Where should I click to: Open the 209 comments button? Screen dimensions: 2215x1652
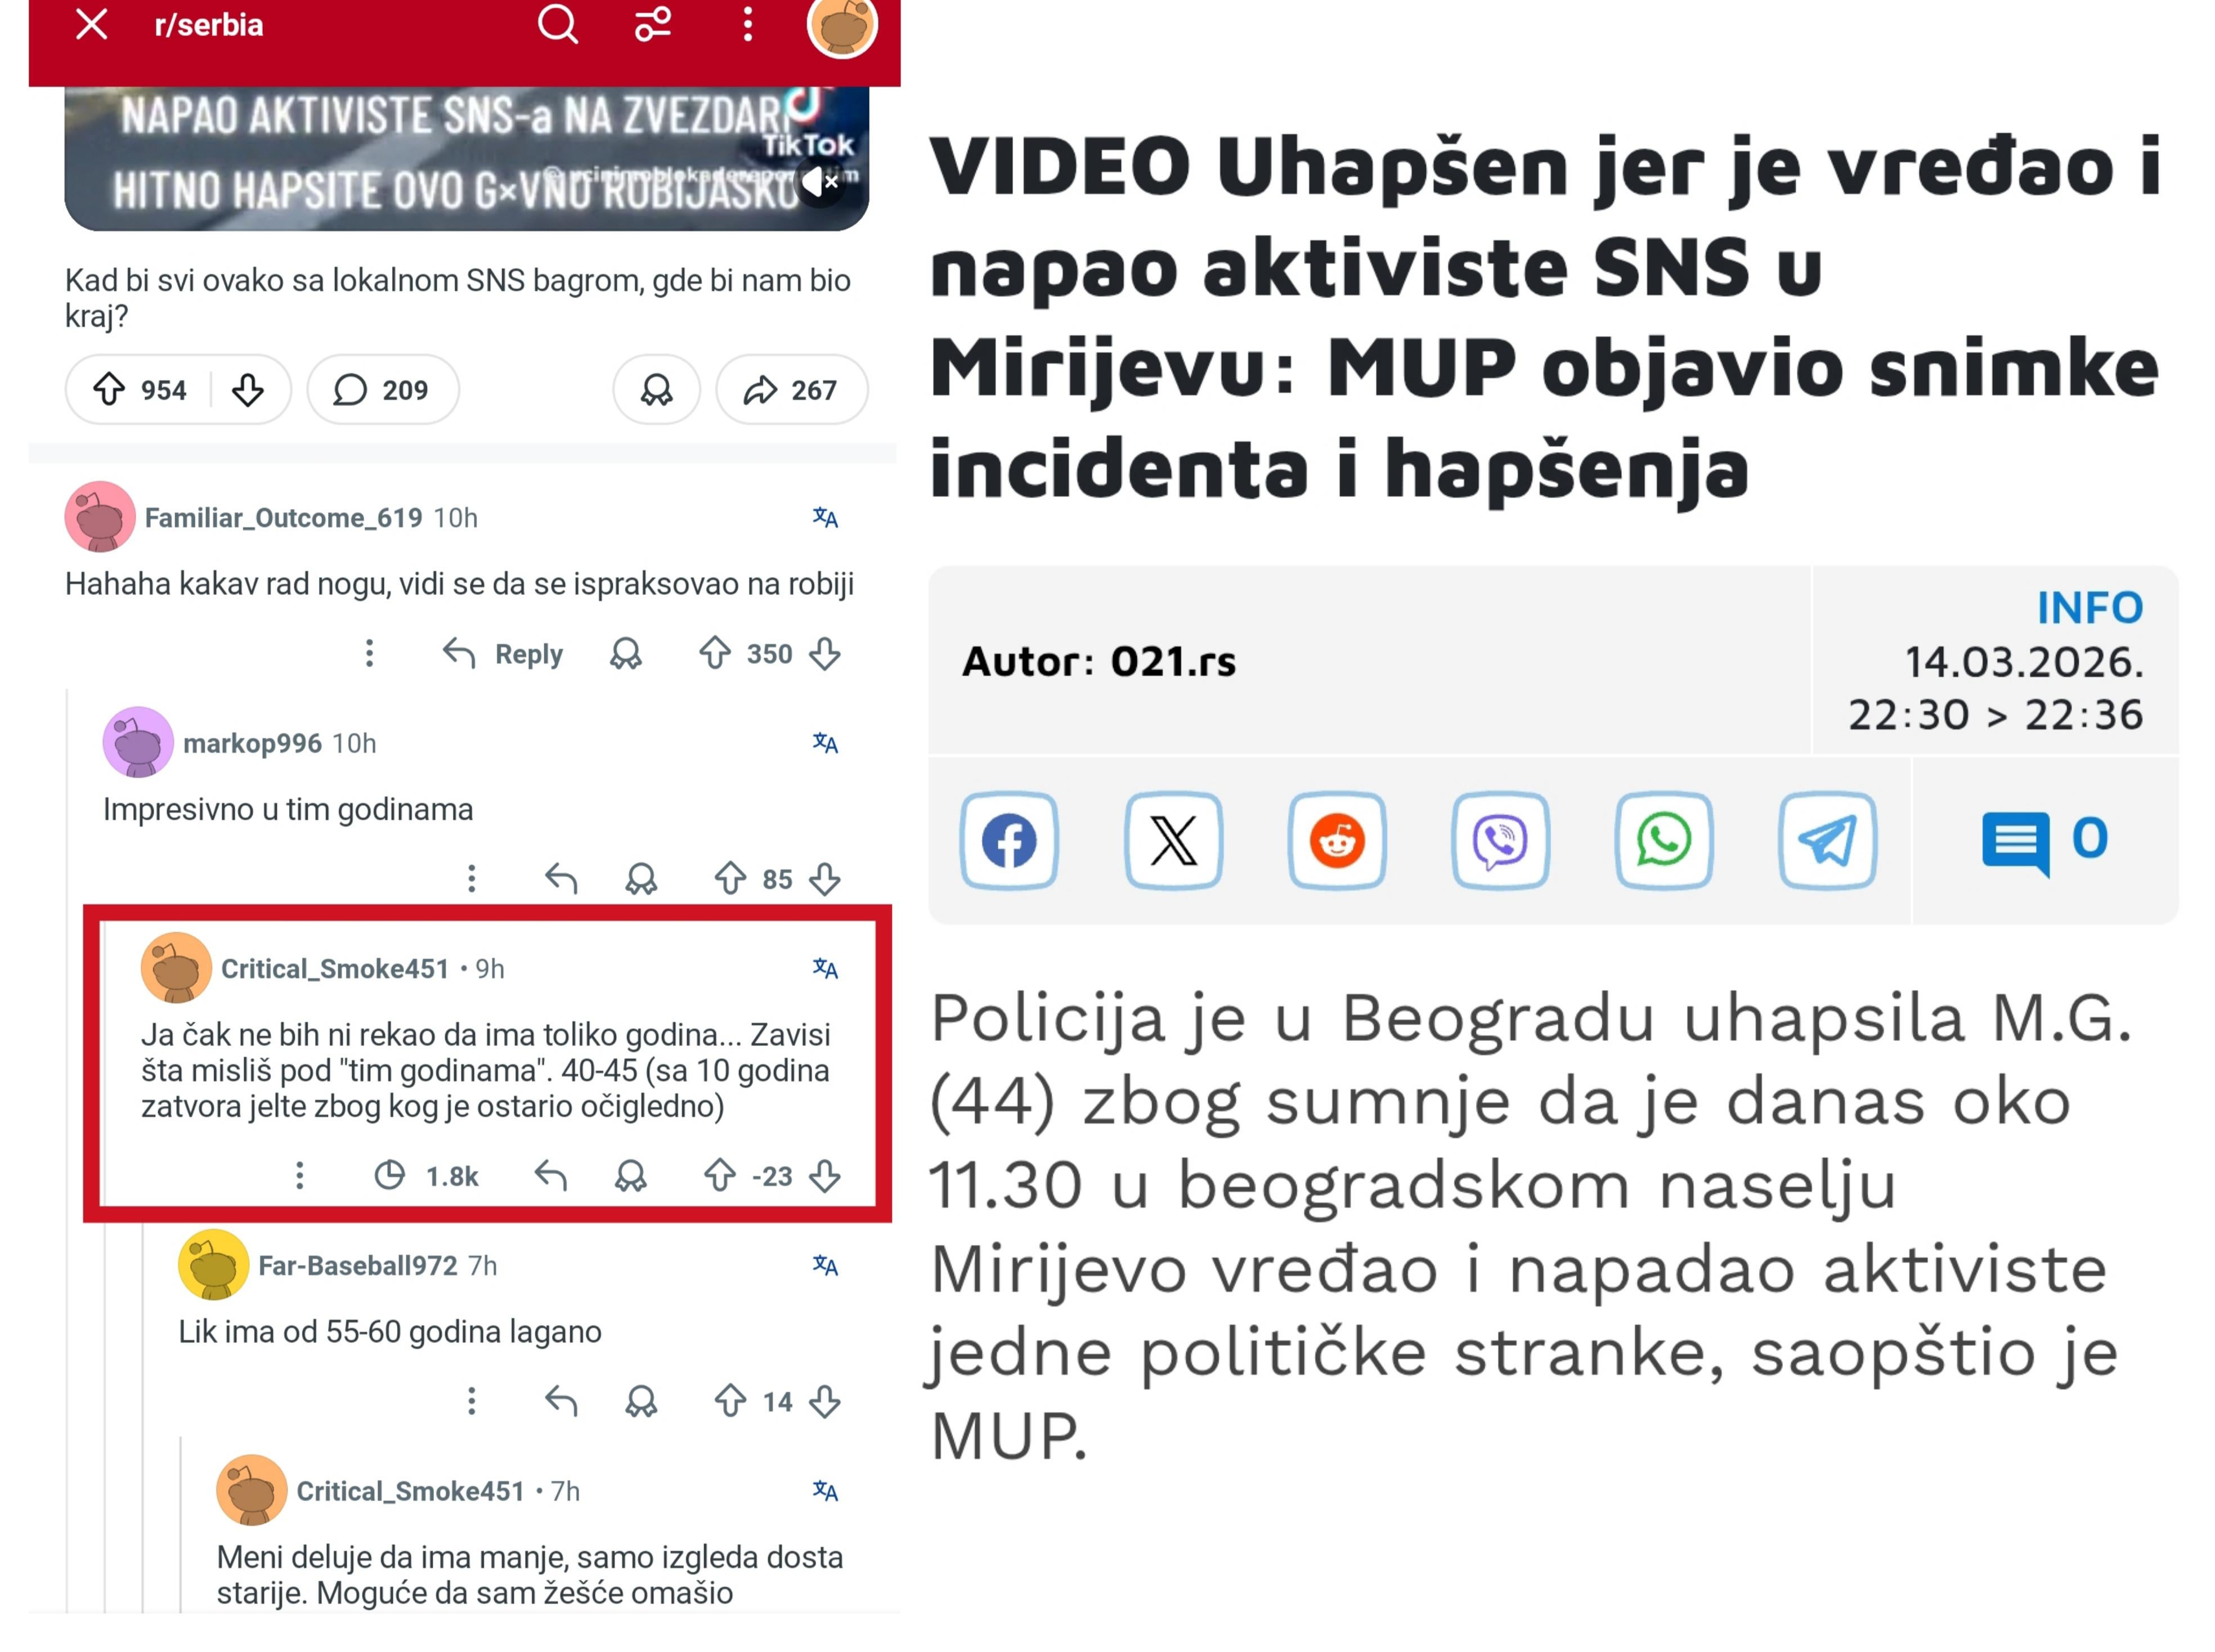pos(382,389)
